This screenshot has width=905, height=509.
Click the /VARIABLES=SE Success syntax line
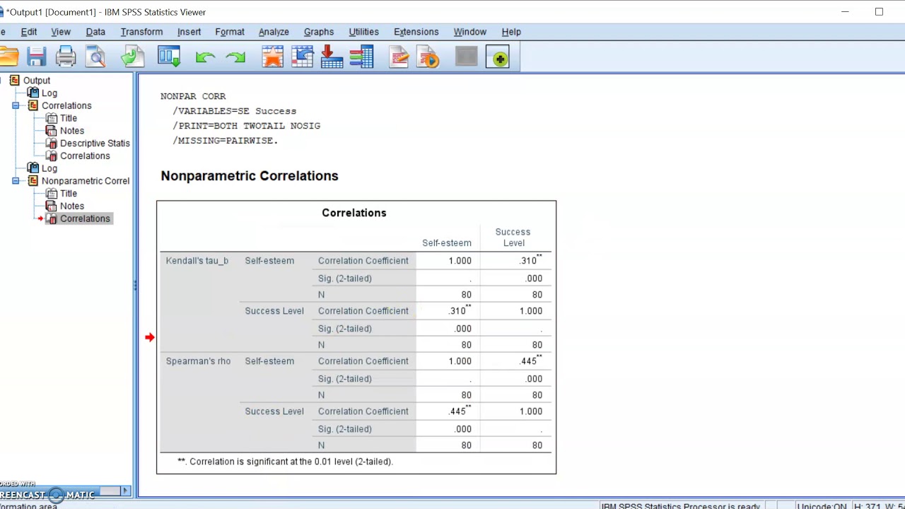coord(234,111)
